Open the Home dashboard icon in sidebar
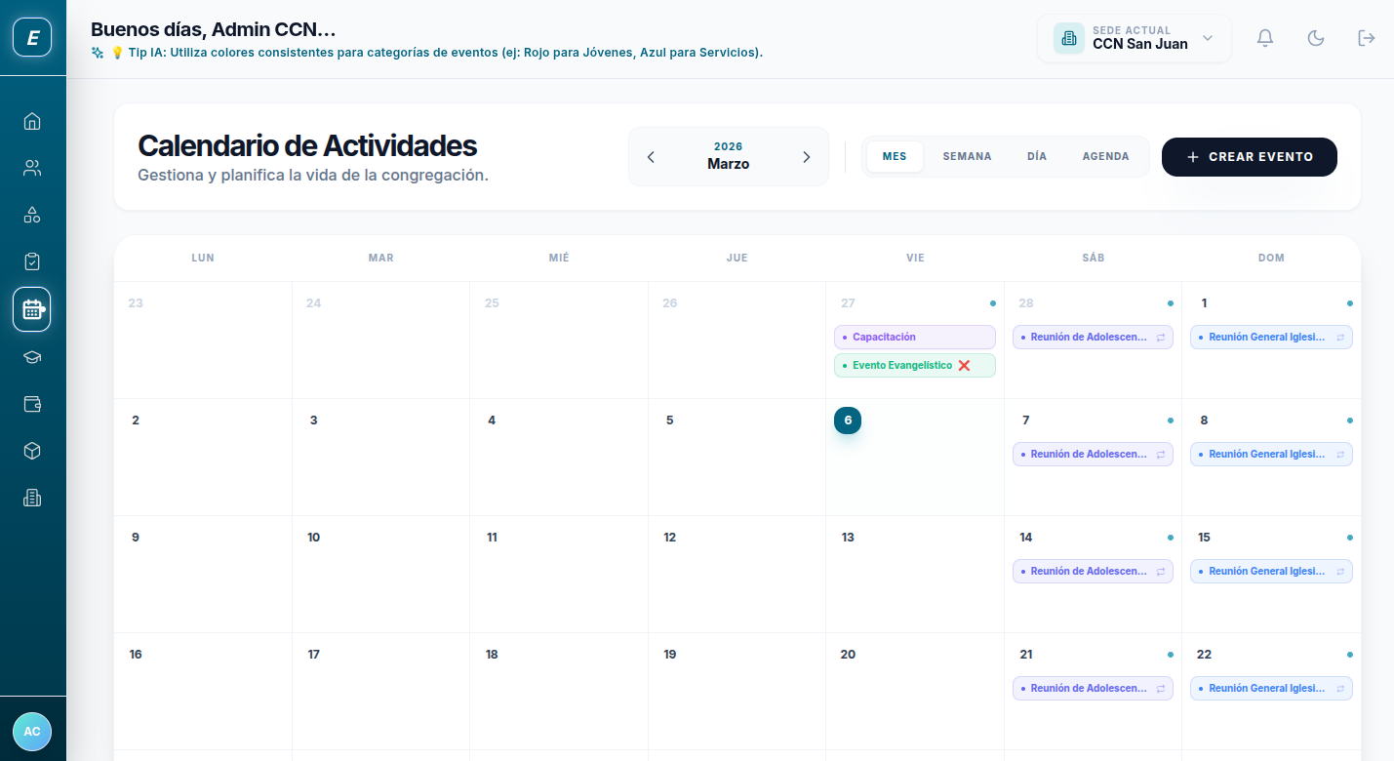Screen dimensions: 1394x761 [32, 120]
